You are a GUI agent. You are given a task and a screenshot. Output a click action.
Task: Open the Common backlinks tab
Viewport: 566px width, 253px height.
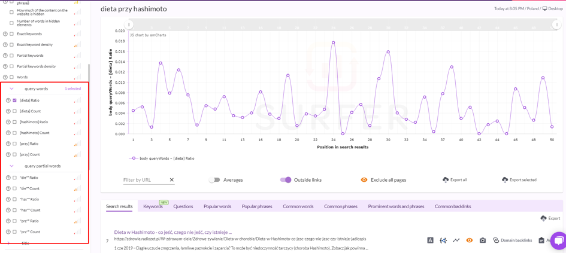(453, 206)
